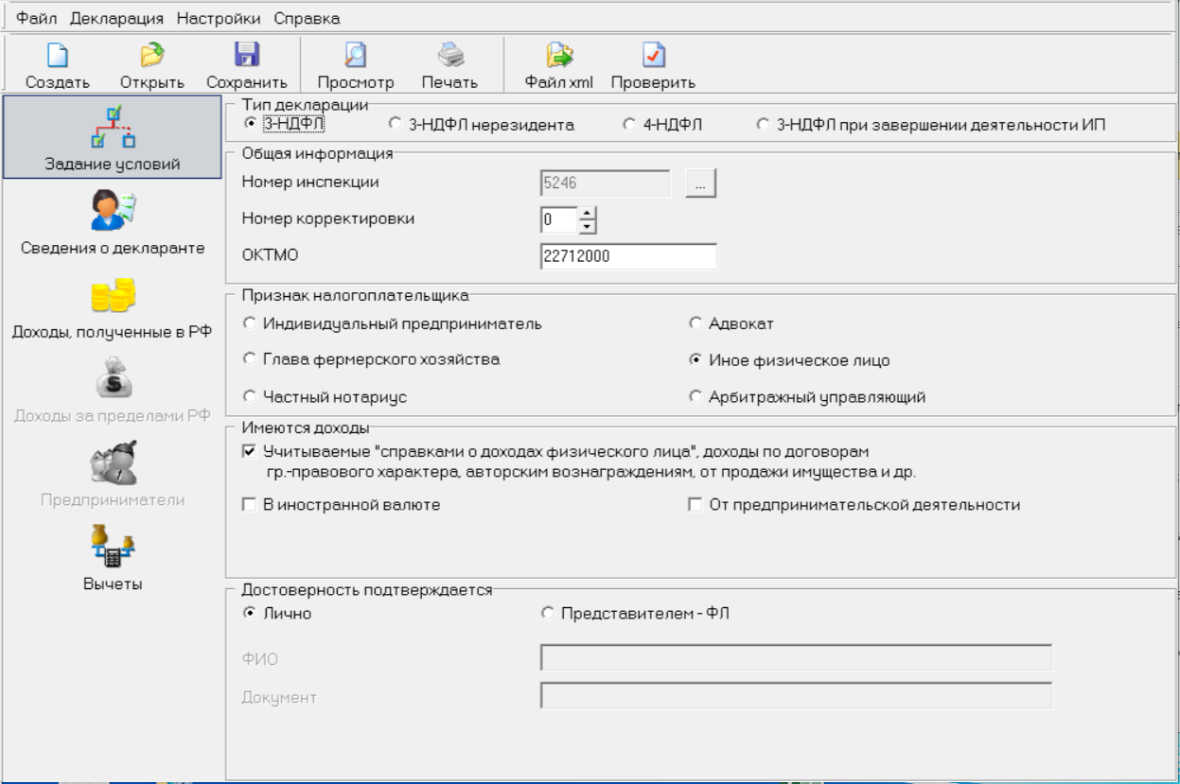Click the inspection number browse button
The image size is (1180, 784).
coord(701,183)
